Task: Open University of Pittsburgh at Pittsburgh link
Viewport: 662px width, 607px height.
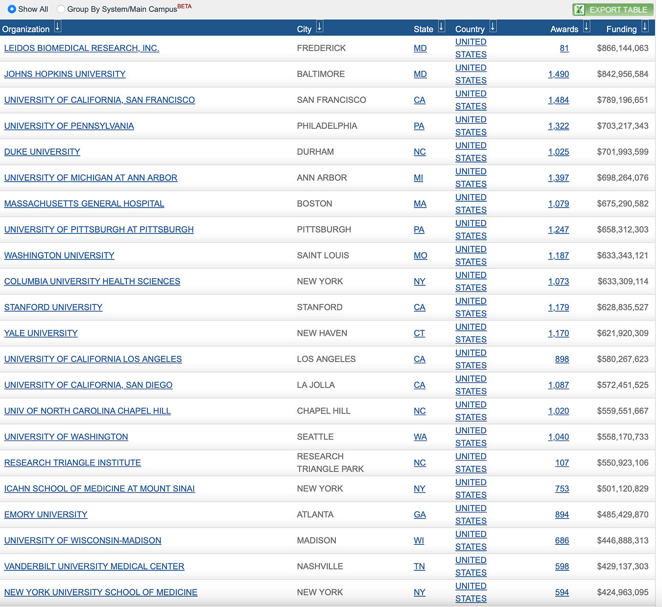Action: click(x=99, y=230)
